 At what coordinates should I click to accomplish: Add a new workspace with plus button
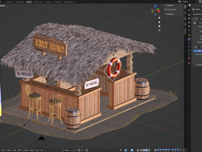click(75, 2)
